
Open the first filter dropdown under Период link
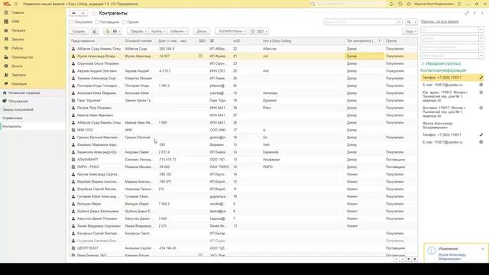pyautogui.click(x=481, y=30)
